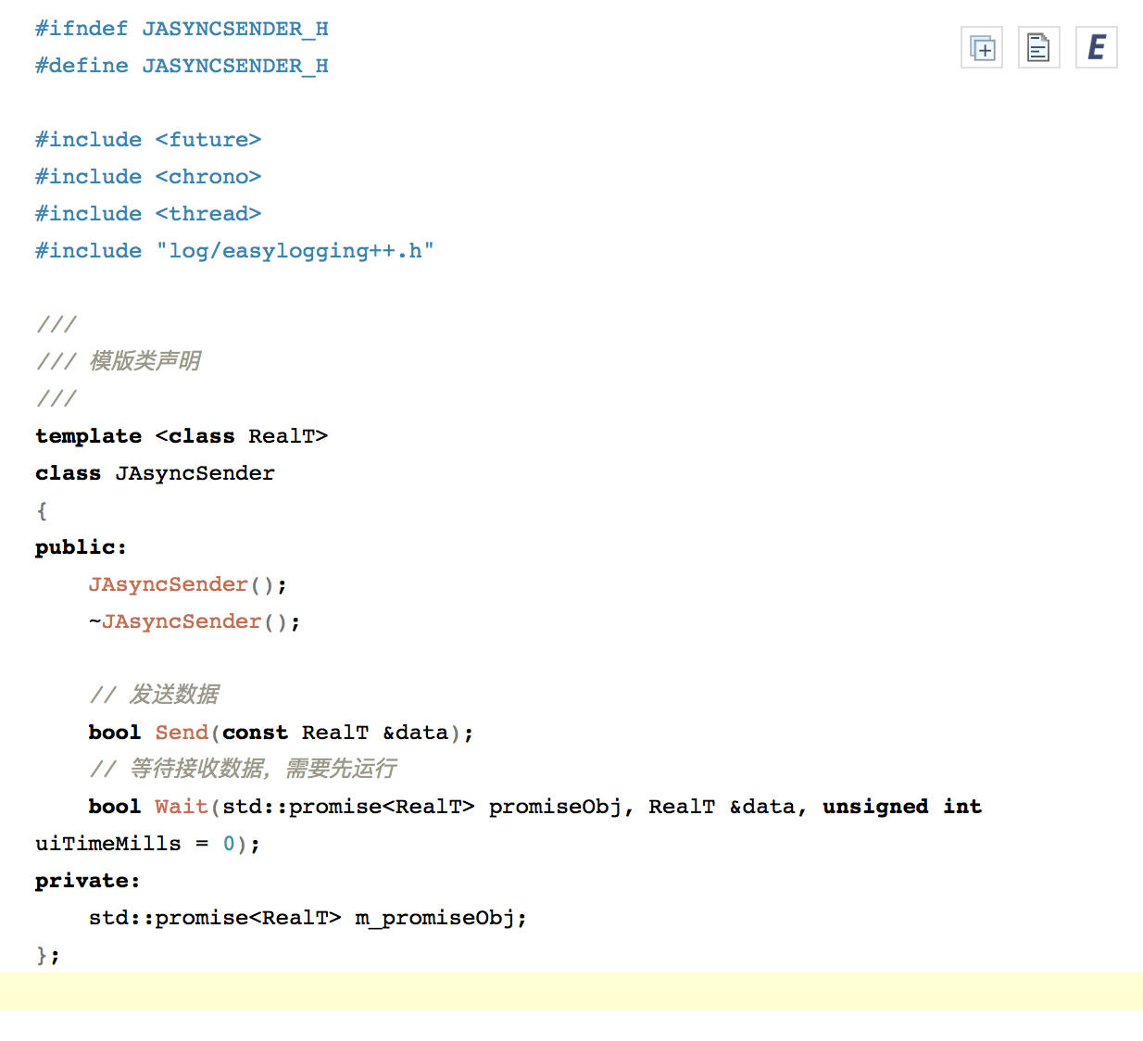
Task: Click the '#include <thread>' line
Action: [148, 214]
